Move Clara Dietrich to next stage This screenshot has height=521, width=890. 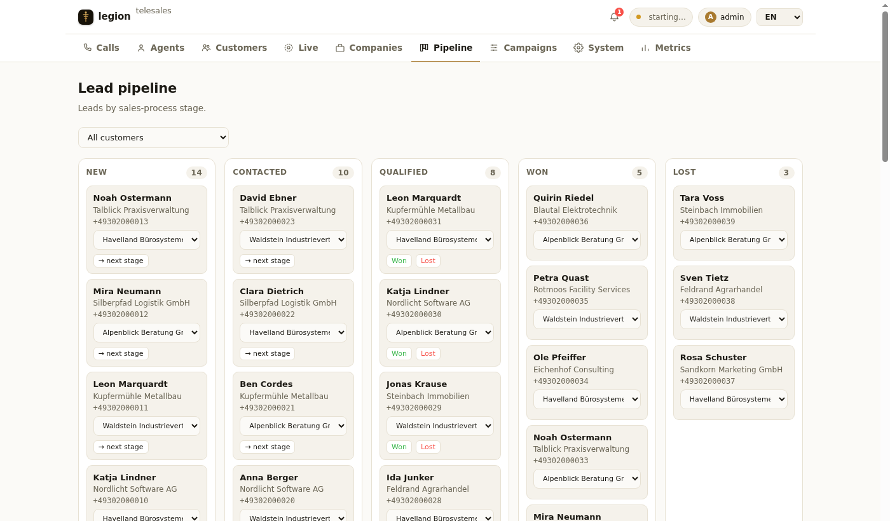coord(267,353)
